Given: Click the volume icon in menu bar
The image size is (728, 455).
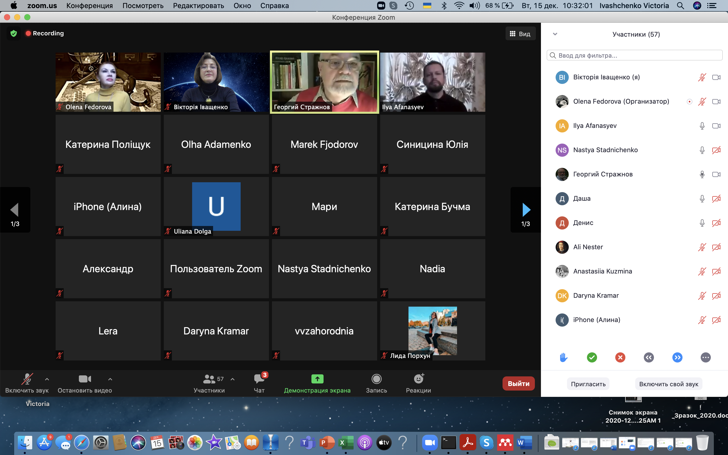Looking at the screenshot, I should pyautogui.click(x=474, y=5).
